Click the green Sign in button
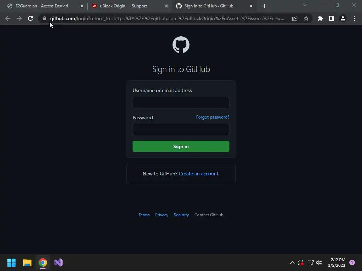 [181, 146]
